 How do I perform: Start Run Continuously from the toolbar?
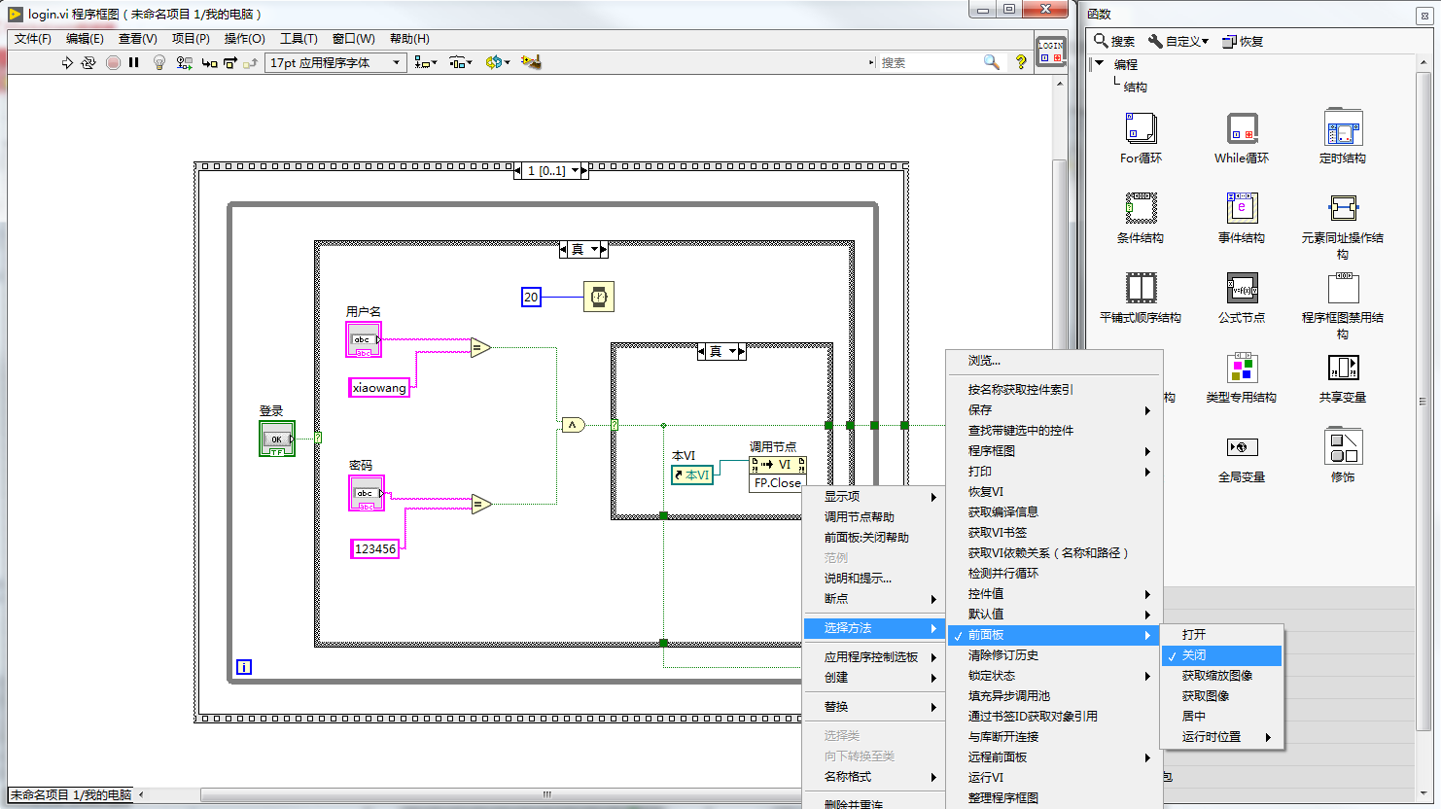88,62
